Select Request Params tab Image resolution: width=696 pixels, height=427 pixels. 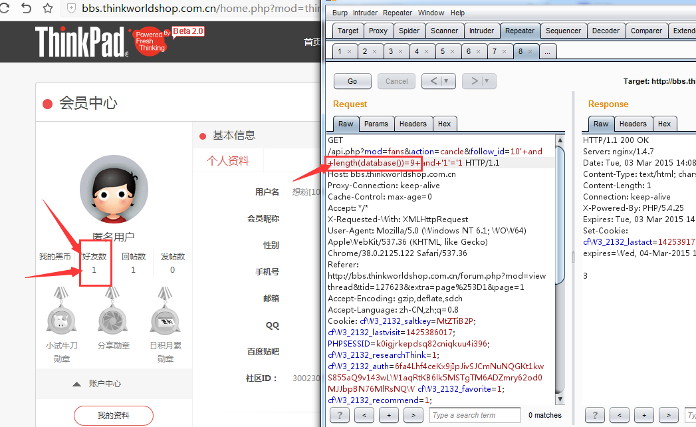coord(376,124)
